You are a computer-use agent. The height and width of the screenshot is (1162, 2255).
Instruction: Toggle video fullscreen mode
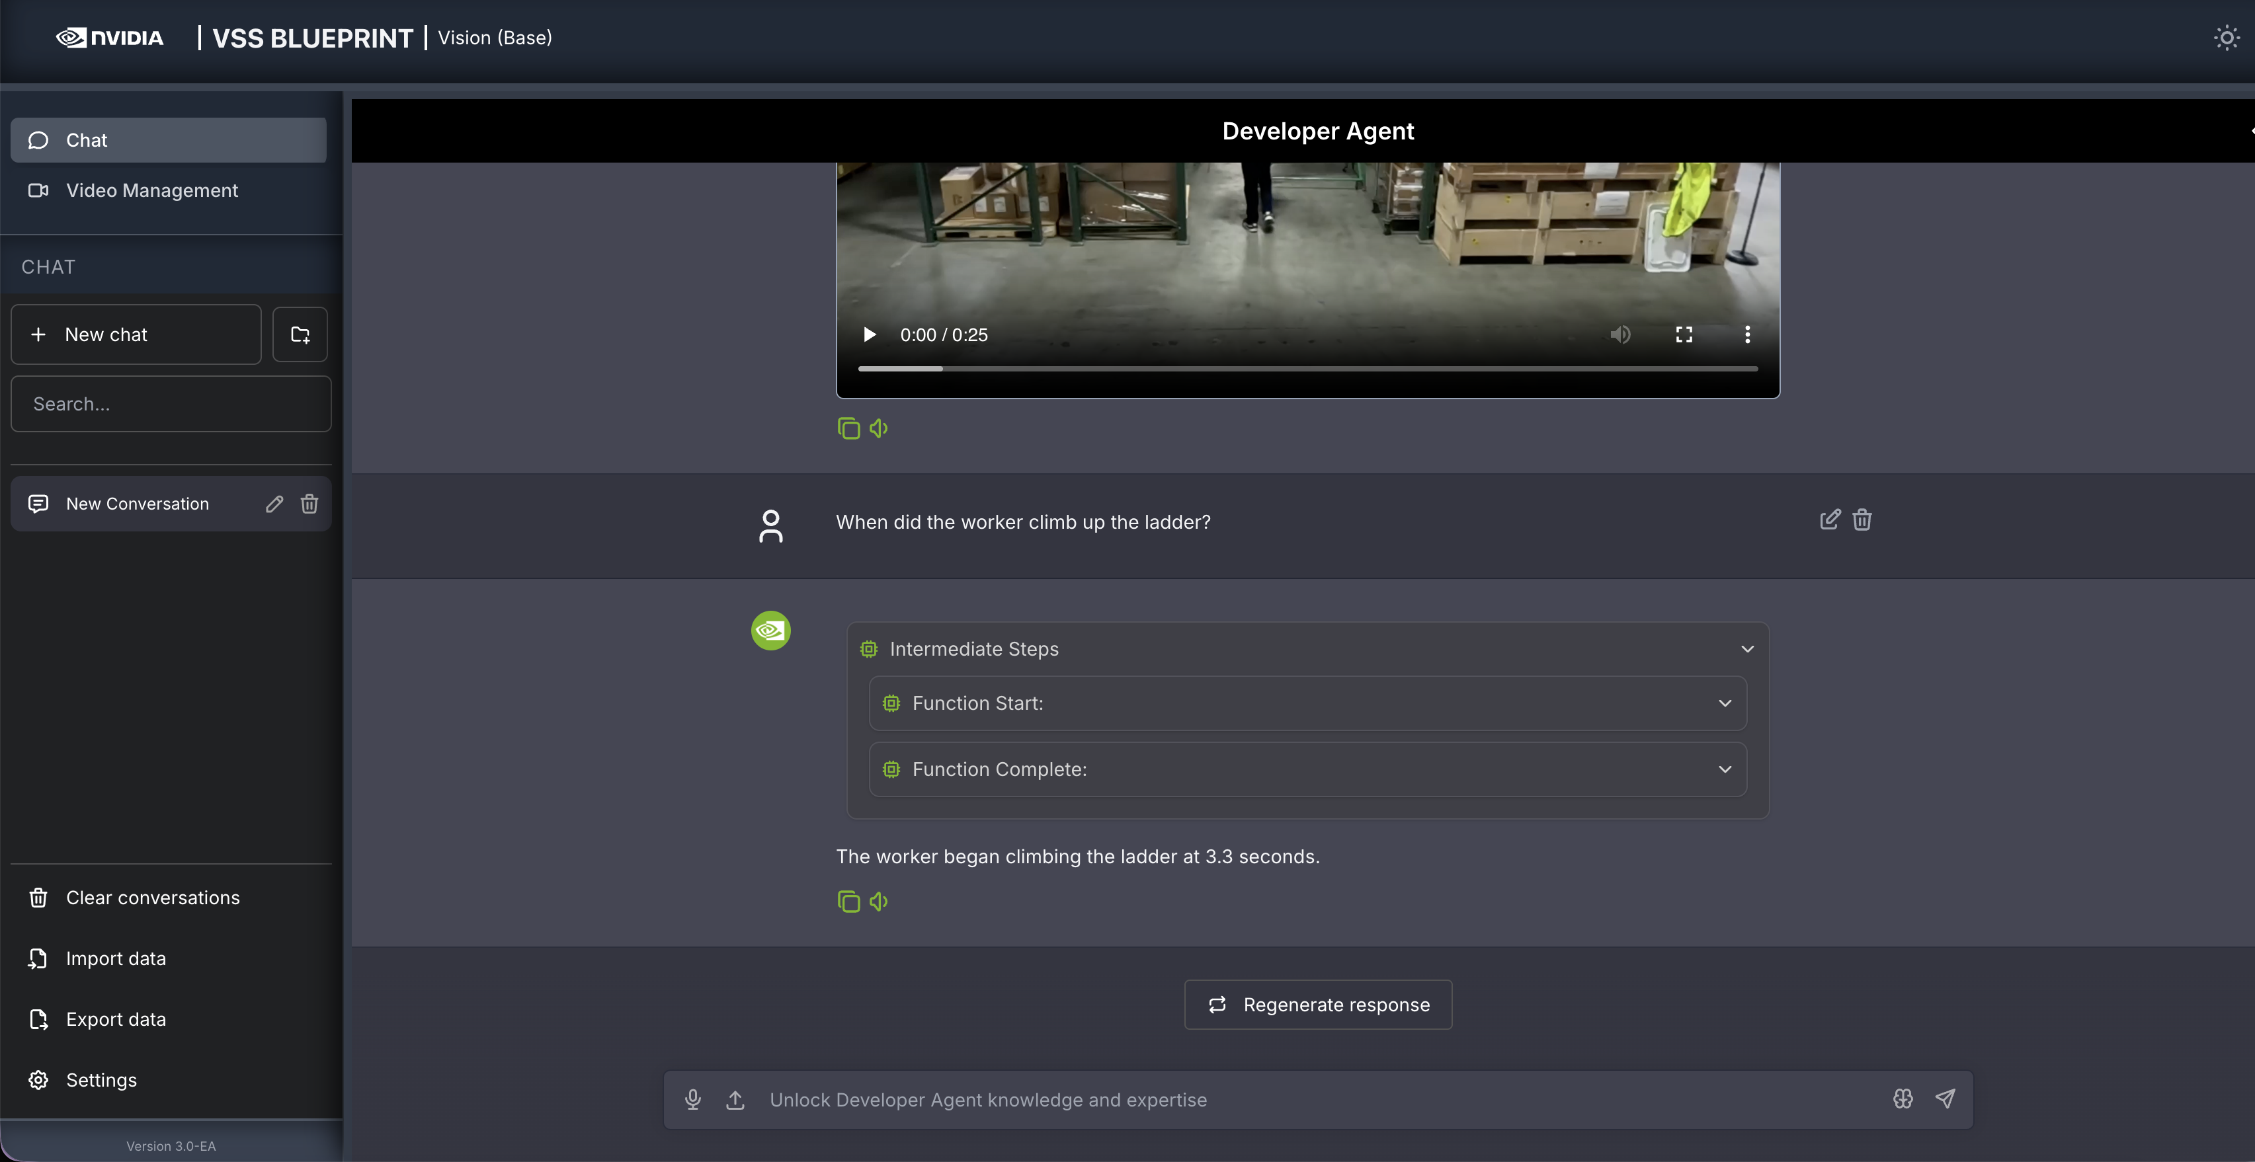1684,334
